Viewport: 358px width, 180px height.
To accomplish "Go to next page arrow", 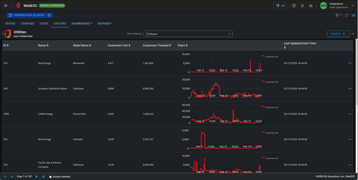I will pyautogui.click(x=36, y=176).
